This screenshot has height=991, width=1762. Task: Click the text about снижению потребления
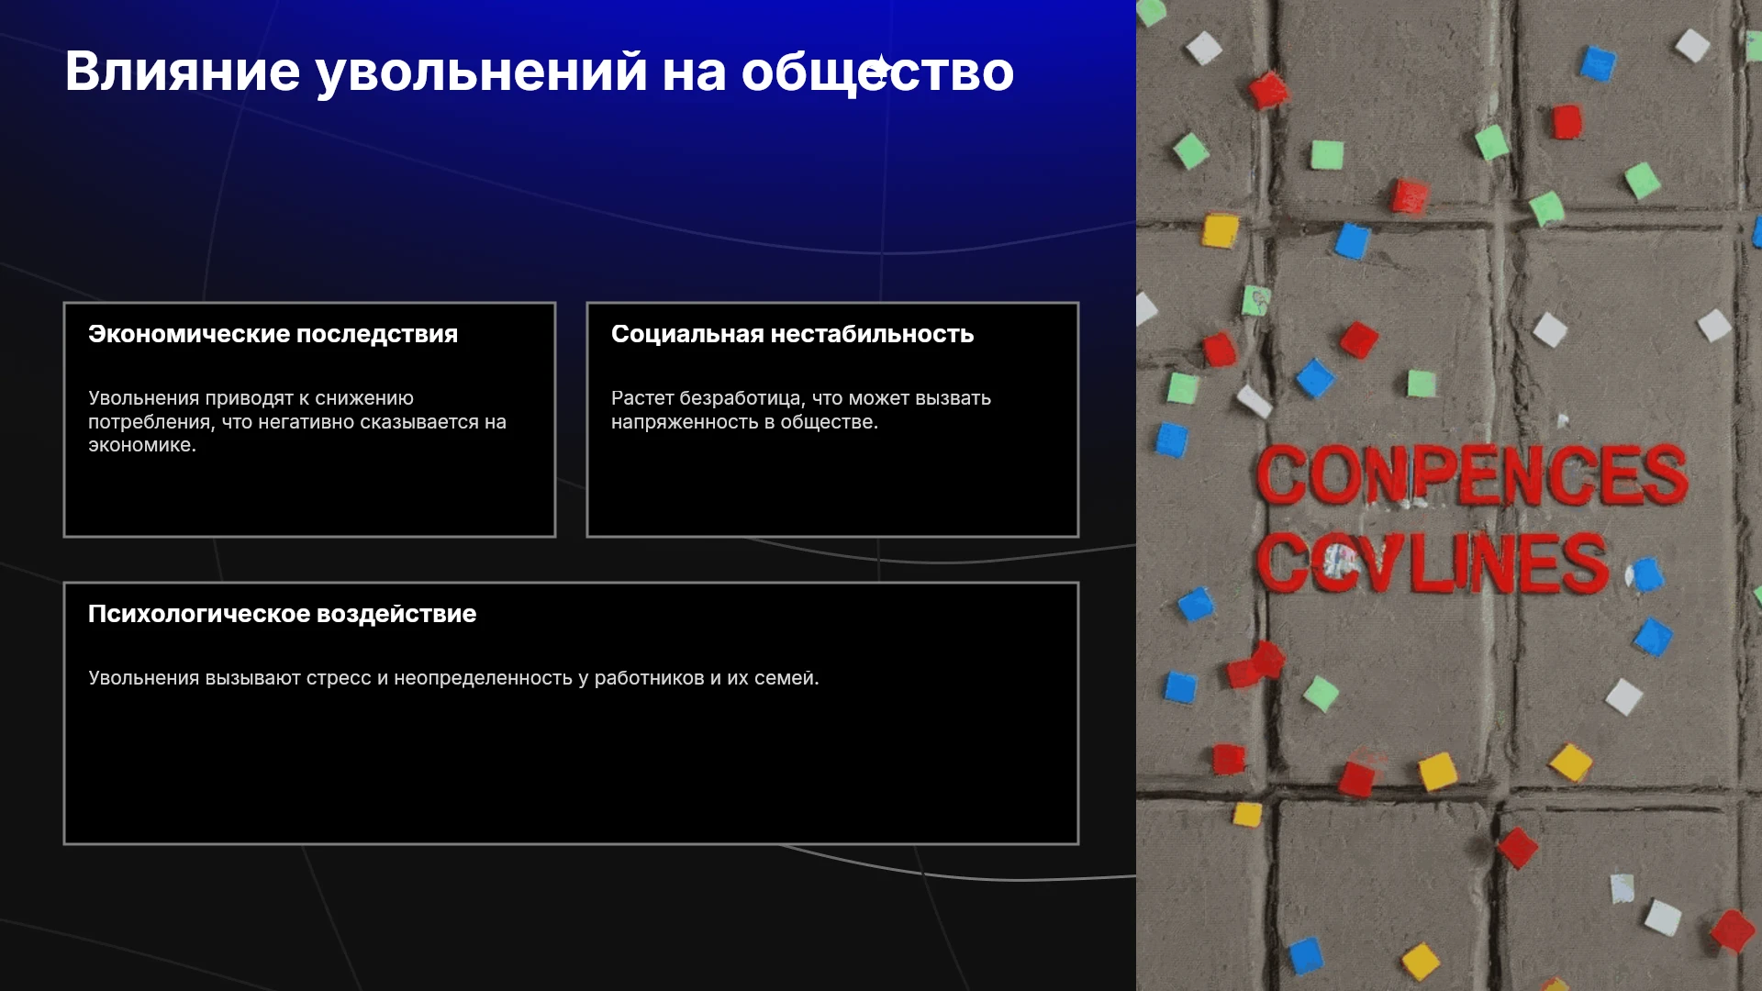pos(297,421)
